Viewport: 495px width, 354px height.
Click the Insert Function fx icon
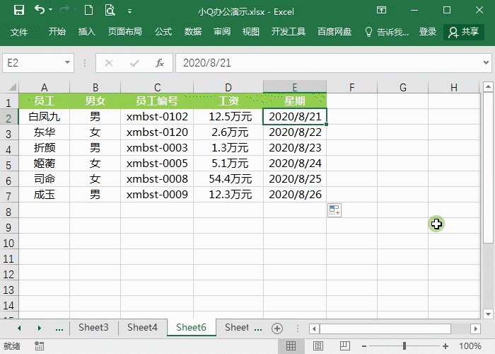[x=160, y=63]
